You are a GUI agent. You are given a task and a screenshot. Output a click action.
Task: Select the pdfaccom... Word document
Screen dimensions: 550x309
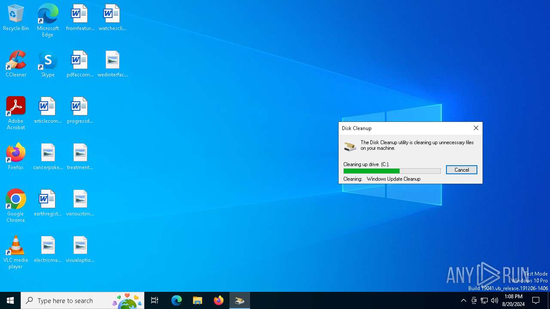pos(80,64)
